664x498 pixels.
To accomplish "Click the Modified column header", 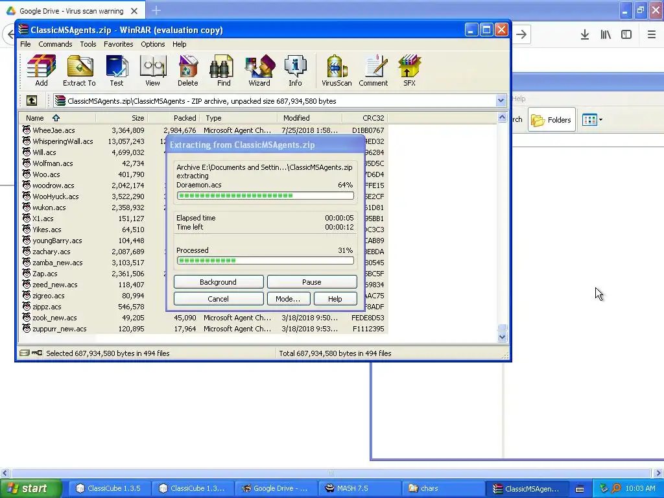I will pyautogui.click(x=310, y=118).
